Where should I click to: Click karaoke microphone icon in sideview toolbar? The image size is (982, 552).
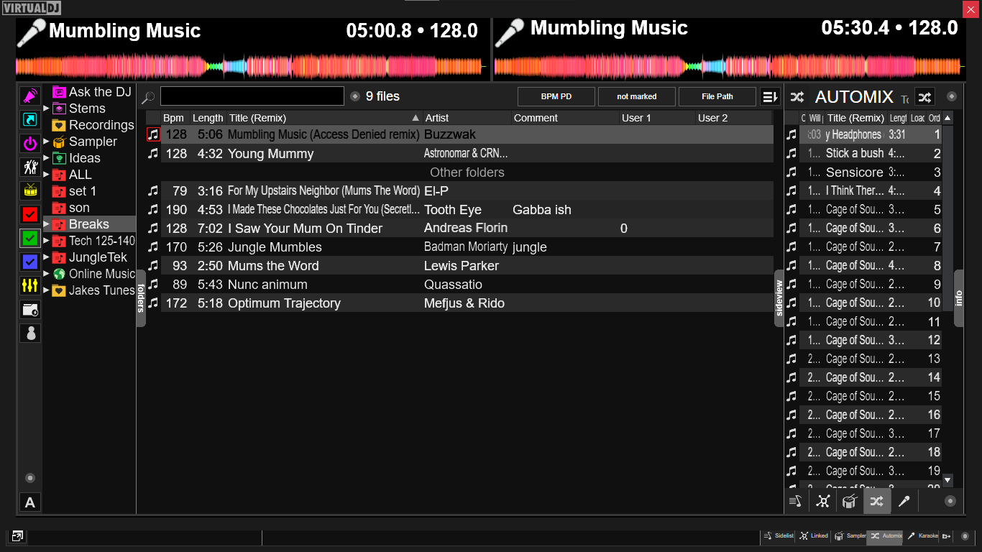904,501
